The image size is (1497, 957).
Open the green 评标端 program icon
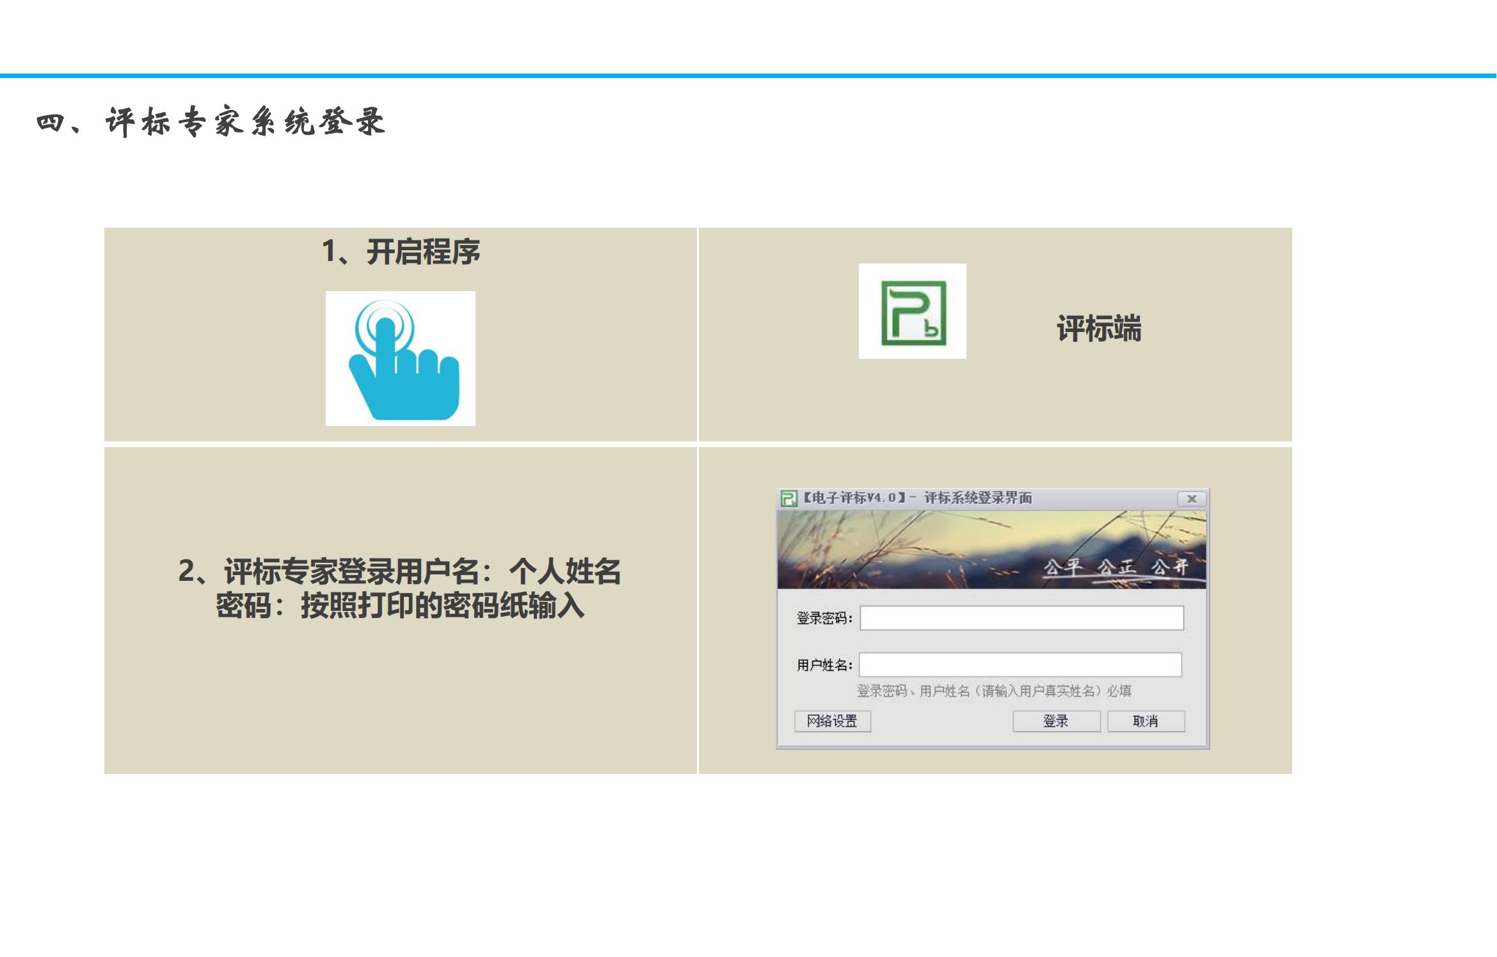[x=912, y=312]
